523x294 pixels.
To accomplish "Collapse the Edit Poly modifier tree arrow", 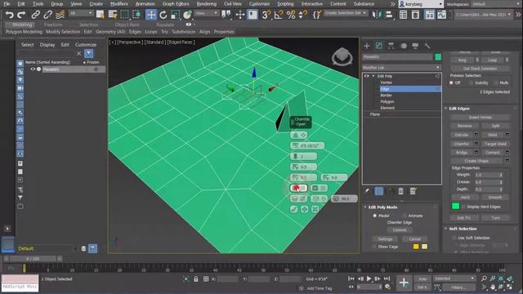I will [373, 76].
